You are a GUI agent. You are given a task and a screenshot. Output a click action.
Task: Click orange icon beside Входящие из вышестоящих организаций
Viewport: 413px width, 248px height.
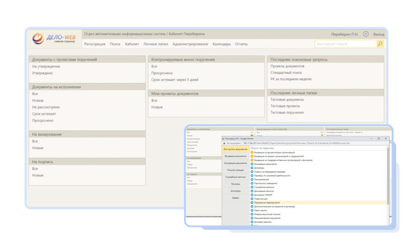pyautogui.click(x=252, y=153)
